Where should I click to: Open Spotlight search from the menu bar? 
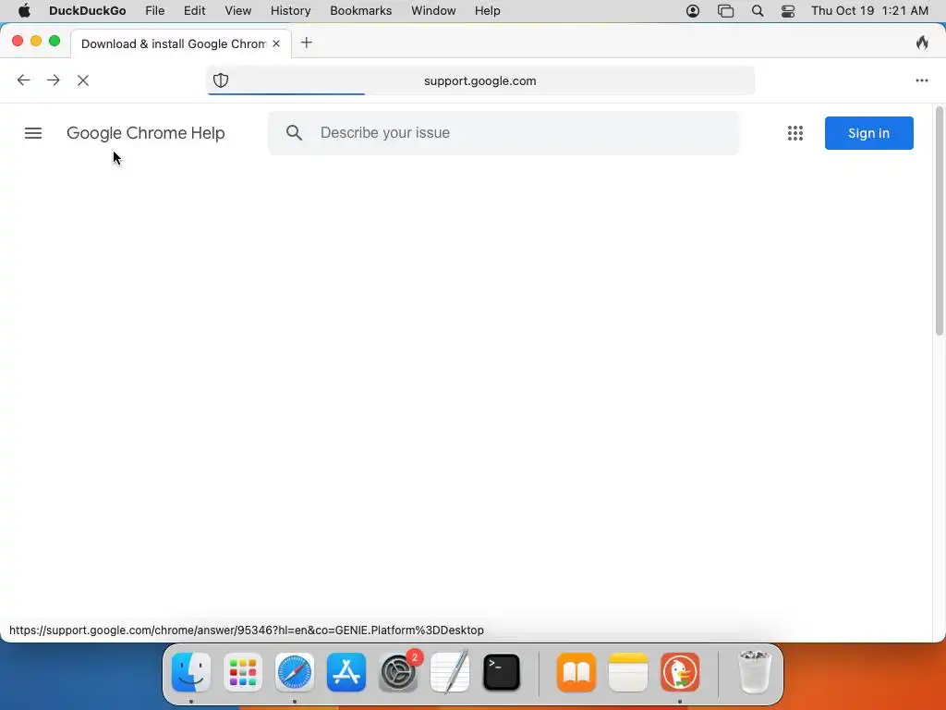click(x=758, y=11)
